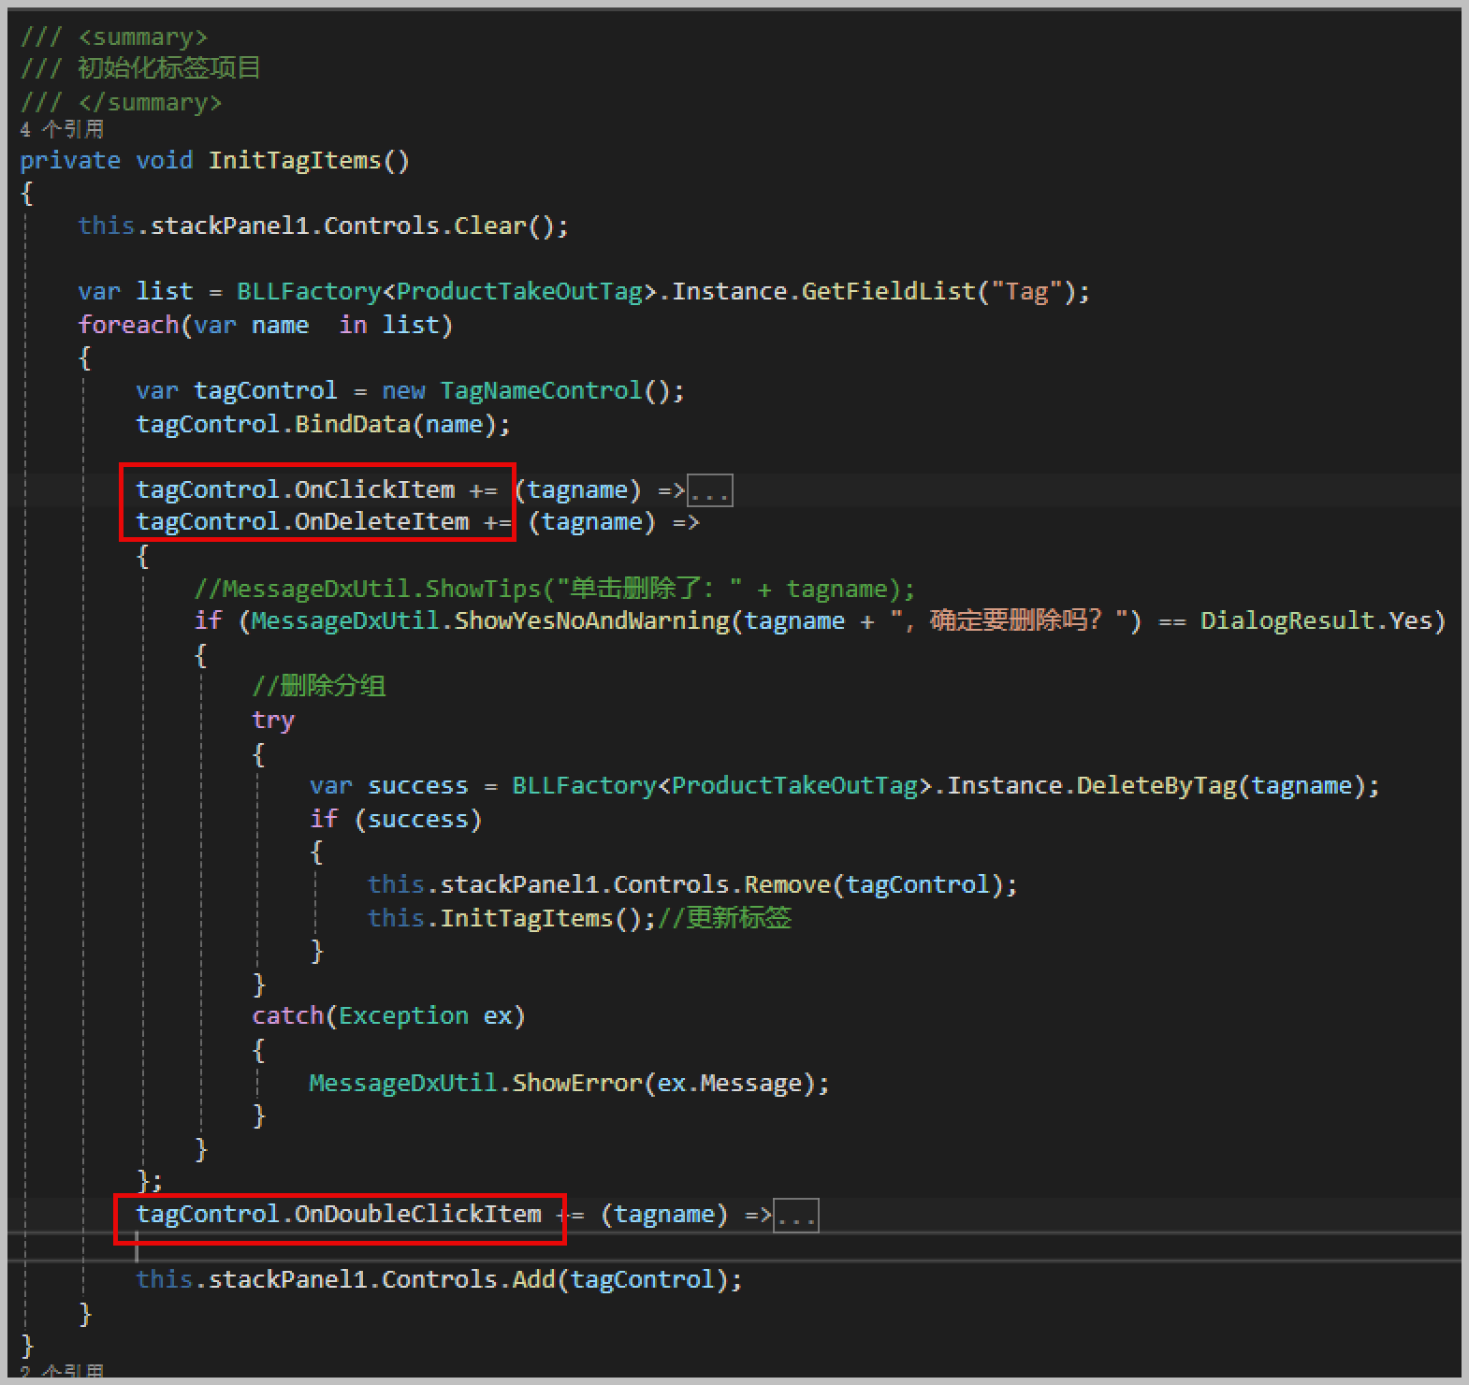
Task: Click the 'foreach' keyword
Action: pos(128,325)
